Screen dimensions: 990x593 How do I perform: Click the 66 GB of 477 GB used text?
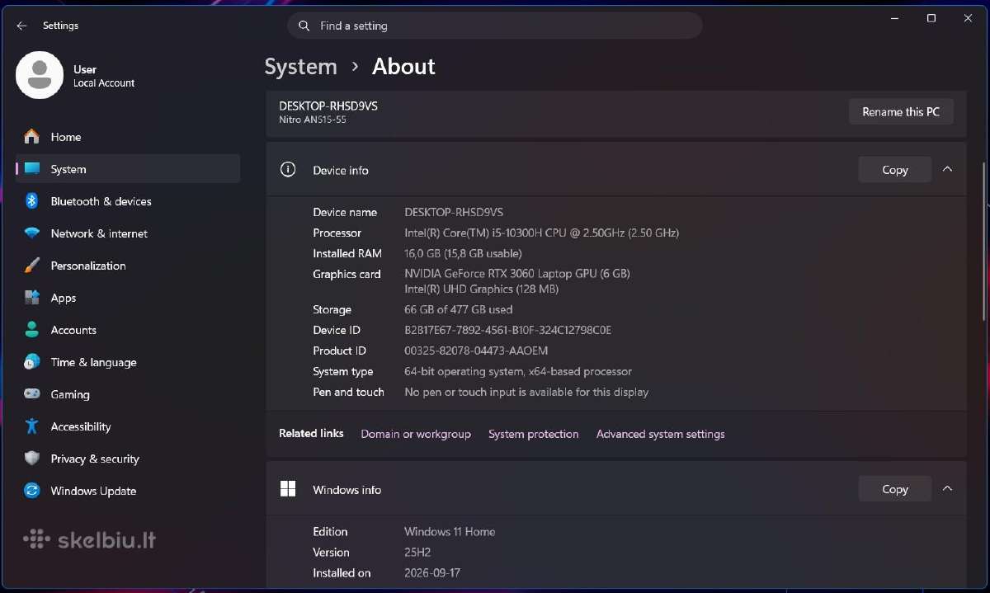pos(459,309)
